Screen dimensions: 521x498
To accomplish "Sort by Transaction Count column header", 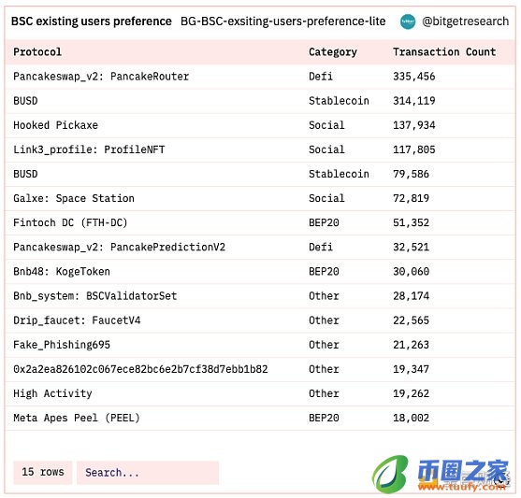I will [444, 52].
